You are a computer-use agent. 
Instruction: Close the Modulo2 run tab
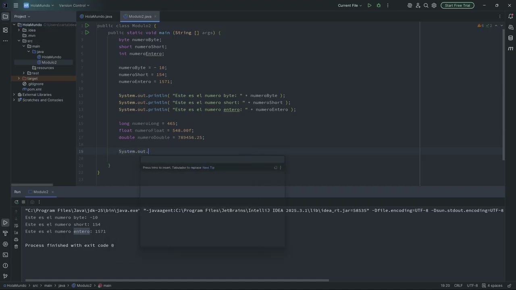click(x=52, y=192)
